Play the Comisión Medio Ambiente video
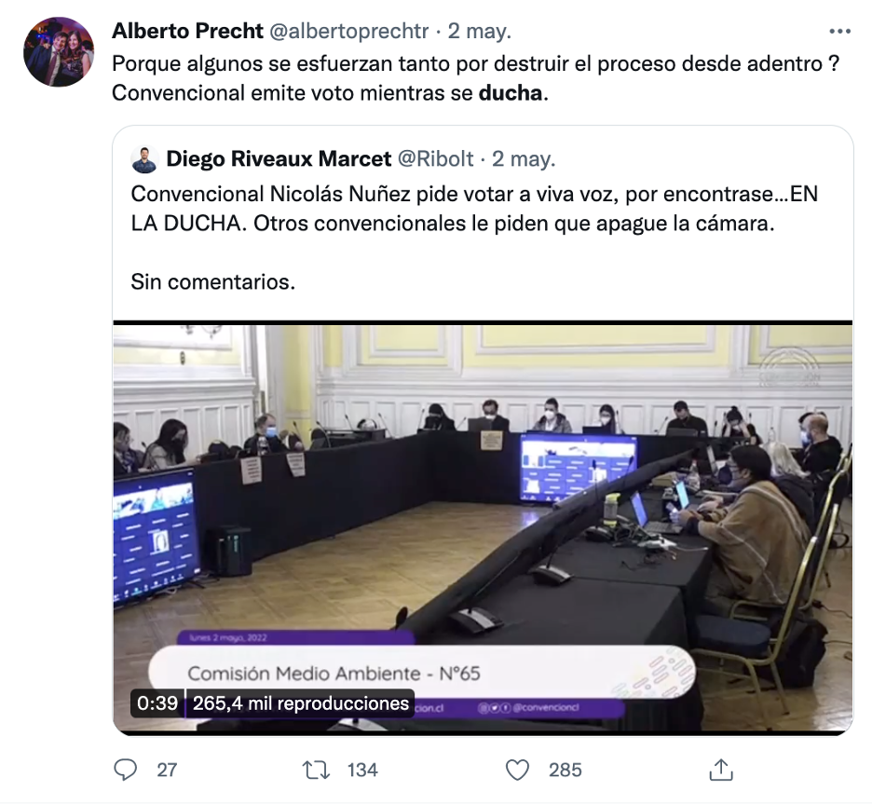This screenshot has width=872, height=805. click(483, 527)
